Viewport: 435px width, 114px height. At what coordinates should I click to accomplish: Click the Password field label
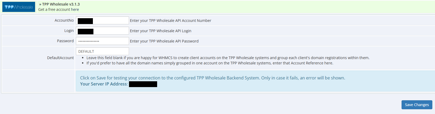click(x=65, y=41)
